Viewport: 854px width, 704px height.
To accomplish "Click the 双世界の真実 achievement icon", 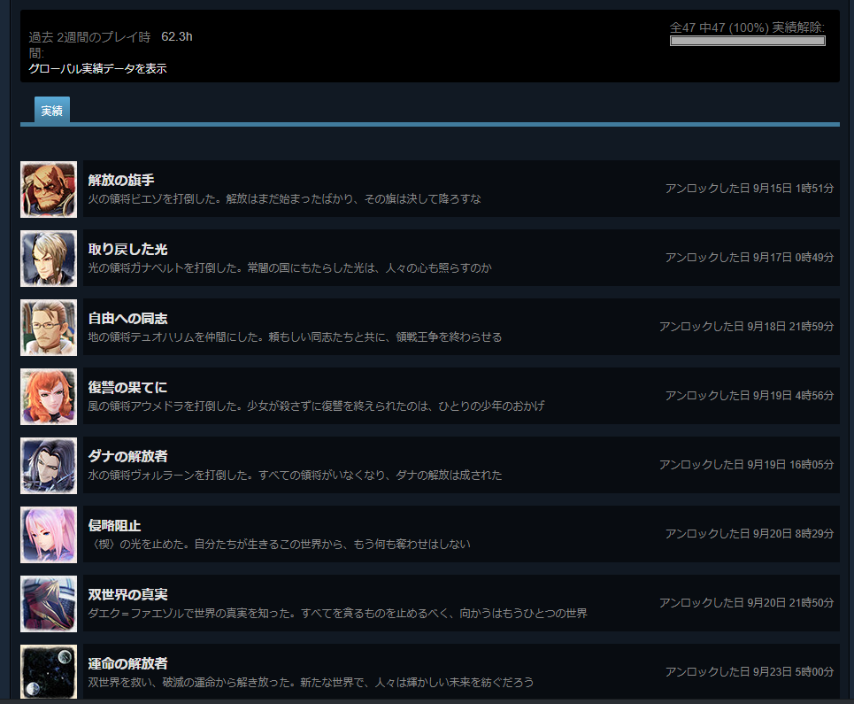I will (x=49, y=604).
